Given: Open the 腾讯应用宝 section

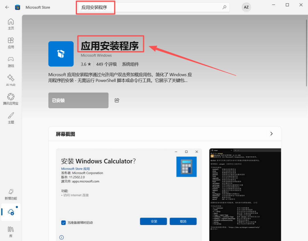Looking at the screenshot, I should (11, 99).
